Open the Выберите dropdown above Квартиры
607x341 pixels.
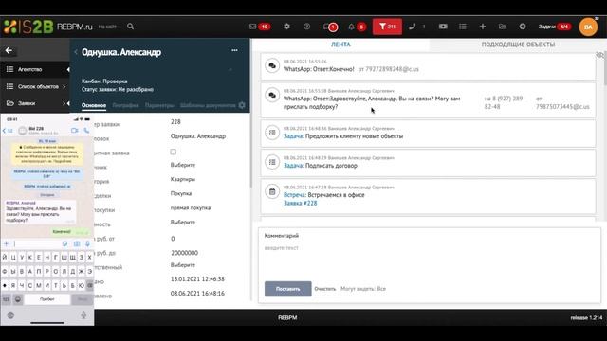(183, 165)
